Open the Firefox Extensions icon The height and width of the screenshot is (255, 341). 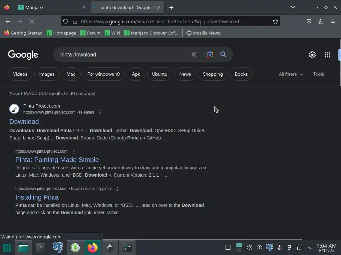321,22
